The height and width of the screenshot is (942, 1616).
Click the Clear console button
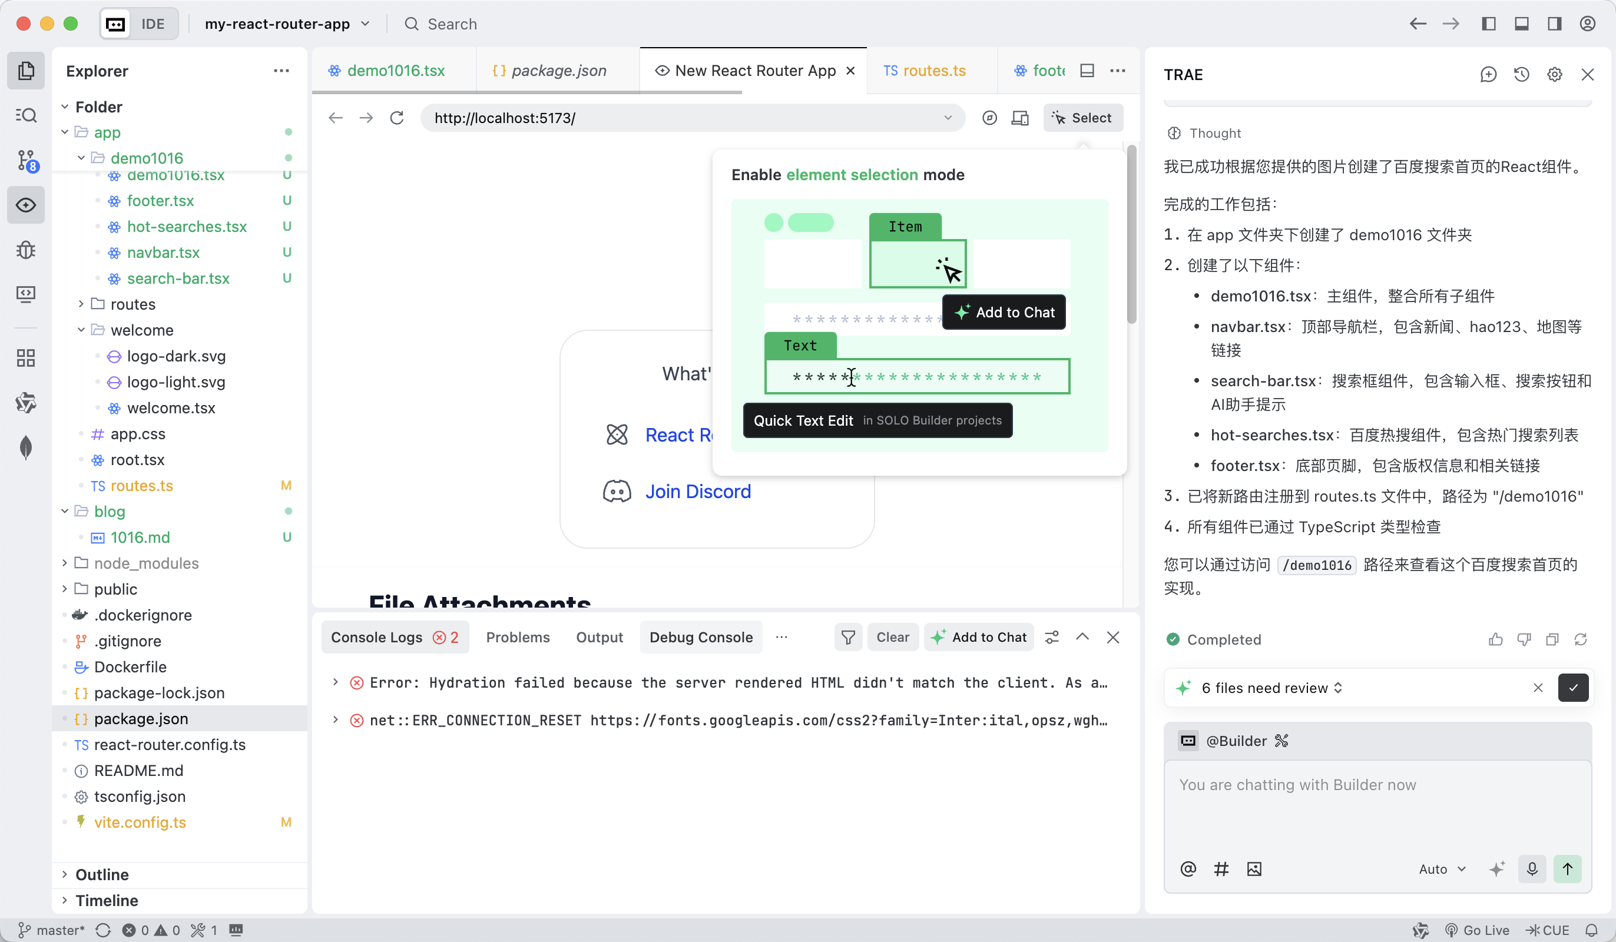tap(892, 637)
